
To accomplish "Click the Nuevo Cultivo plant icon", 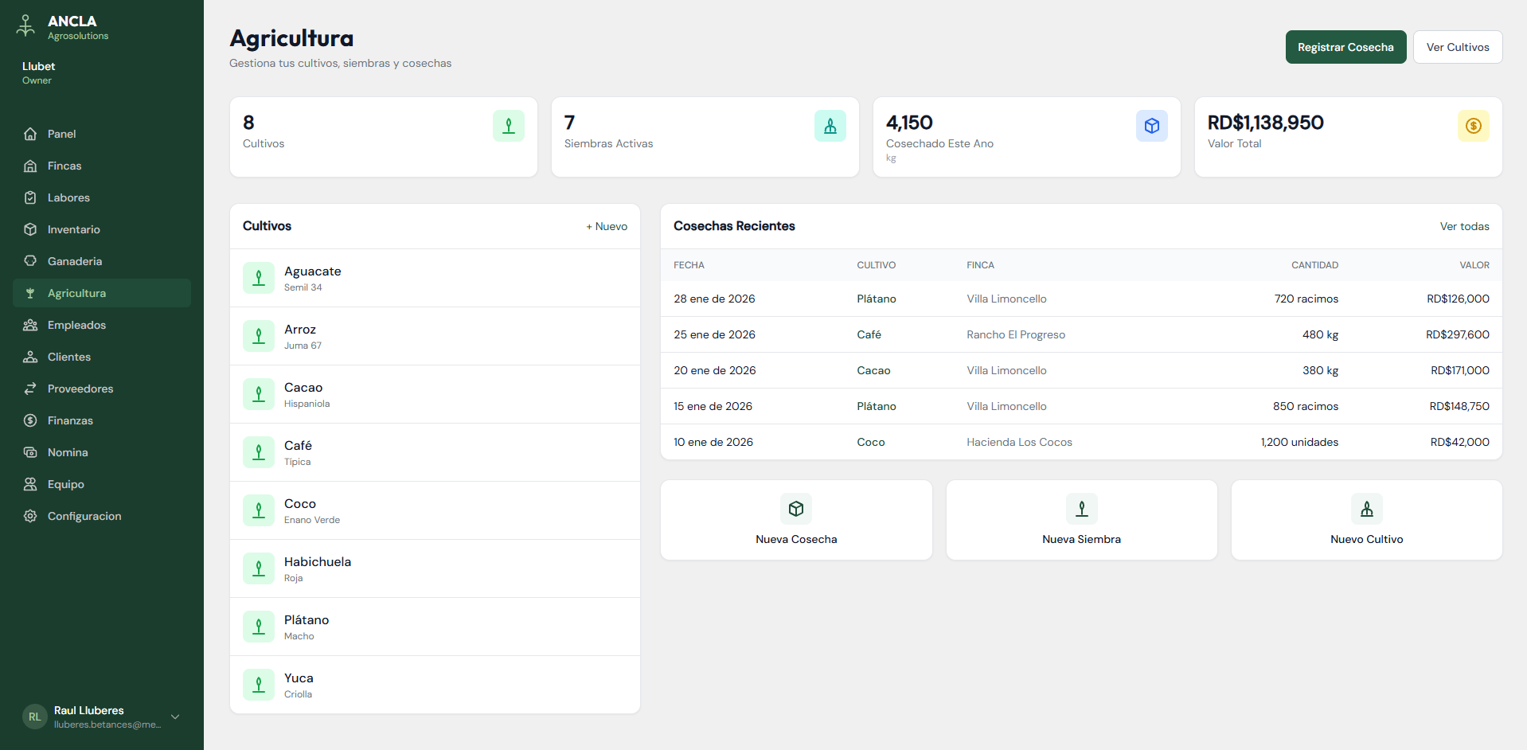I will tap(1366, 509).
